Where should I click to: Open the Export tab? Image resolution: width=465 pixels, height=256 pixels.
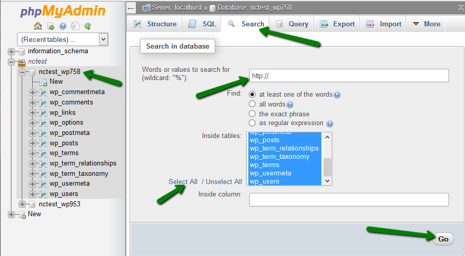337,24
